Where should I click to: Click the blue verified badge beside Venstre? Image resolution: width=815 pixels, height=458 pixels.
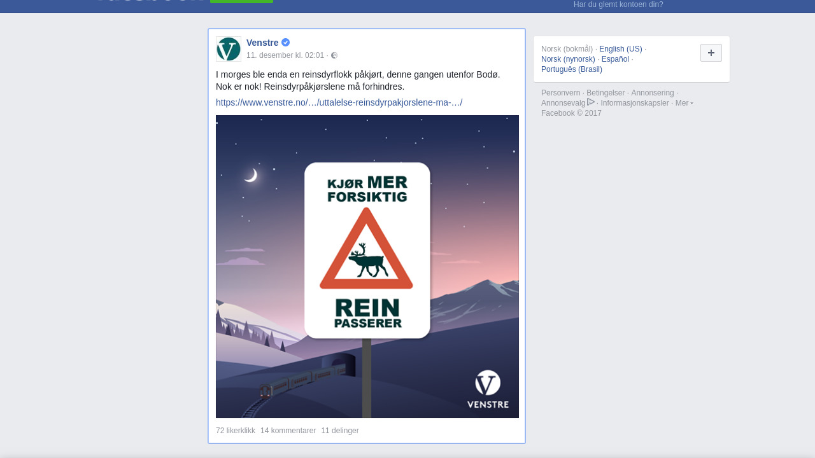(286, 43)
